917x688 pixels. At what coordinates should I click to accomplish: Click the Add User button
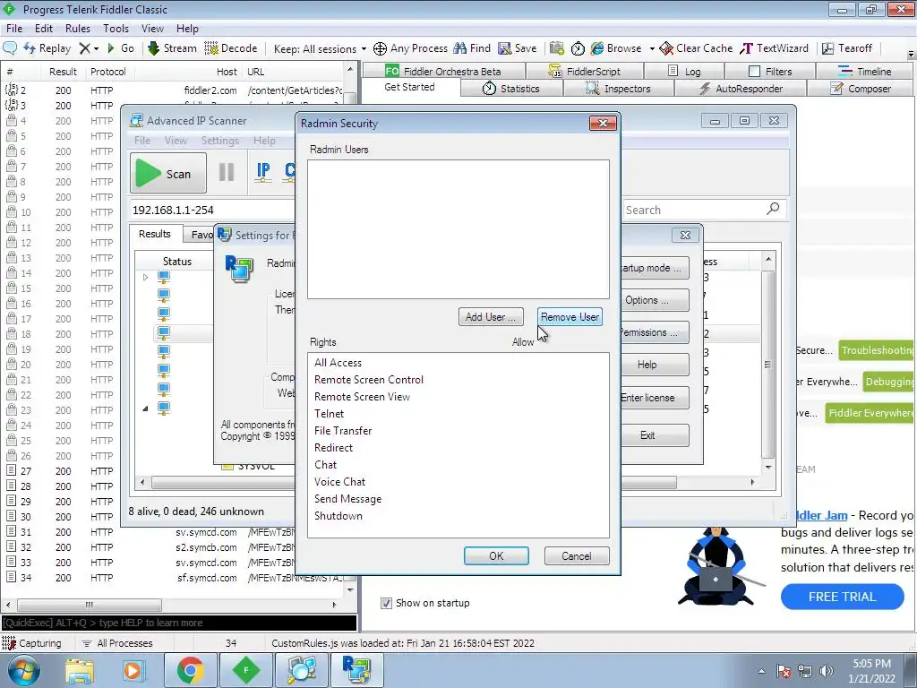pyautogui.click(x=491, y=317)
